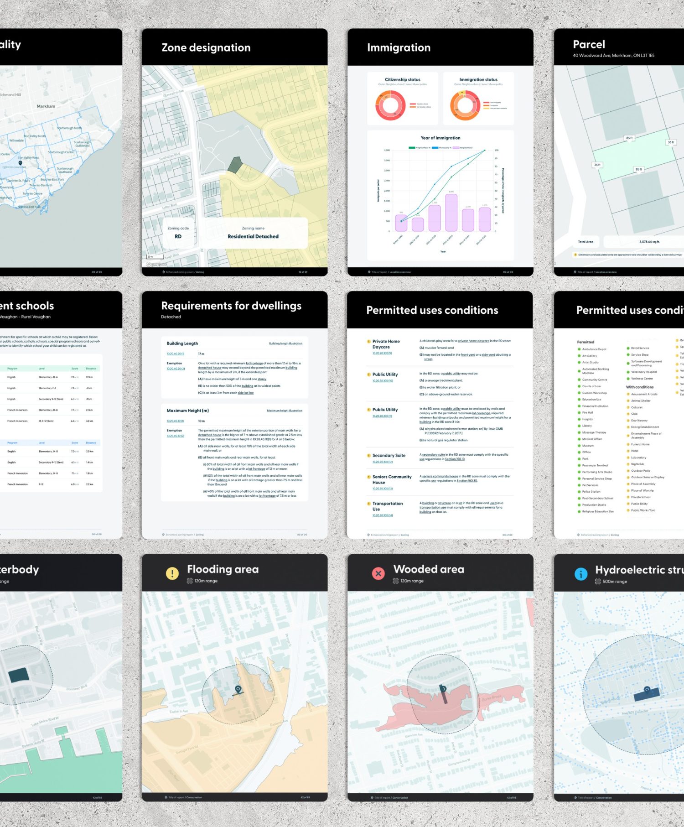Click the warning icon beside Secondary Suite
684x827 pixels.
[368, 455]
